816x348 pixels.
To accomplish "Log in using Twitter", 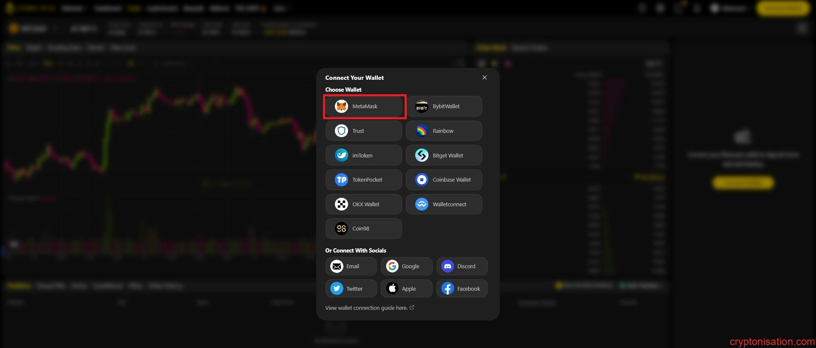I will (x=351, y=289).
